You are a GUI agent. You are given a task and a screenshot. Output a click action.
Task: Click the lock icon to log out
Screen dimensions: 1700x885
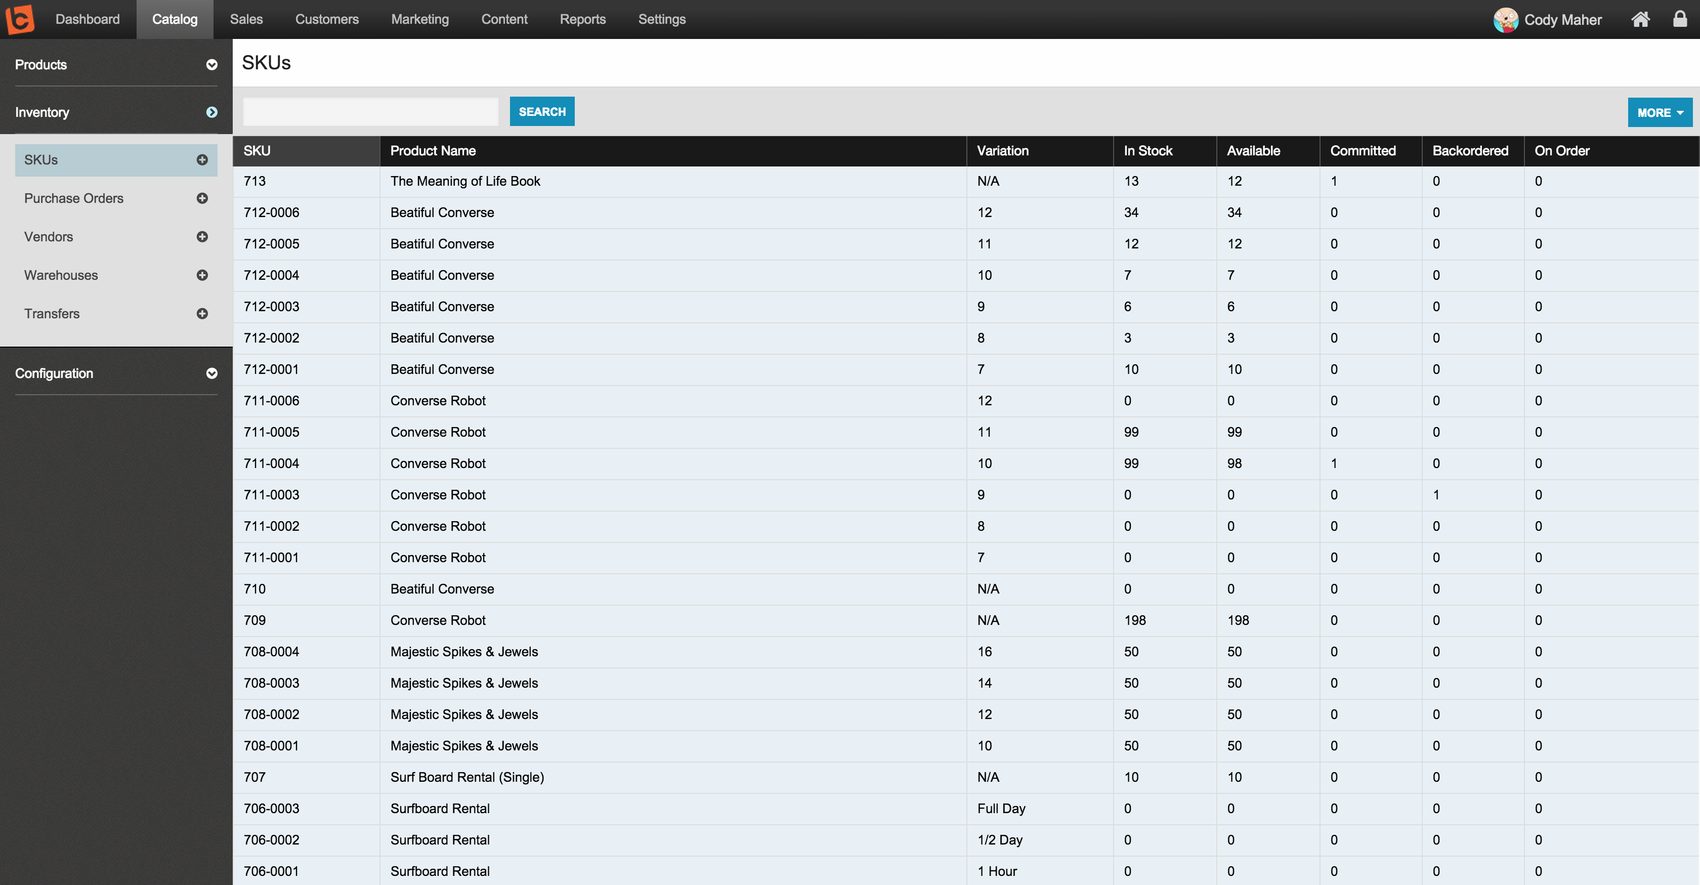click(1680, 19)
